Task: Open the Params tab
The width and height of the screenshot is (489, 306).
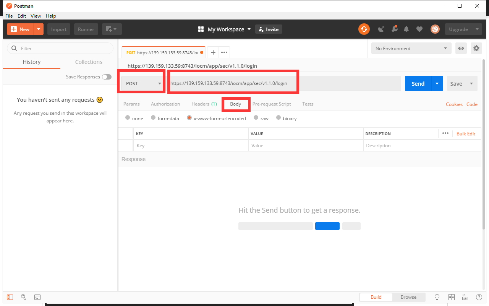Action: coord(131,104)
